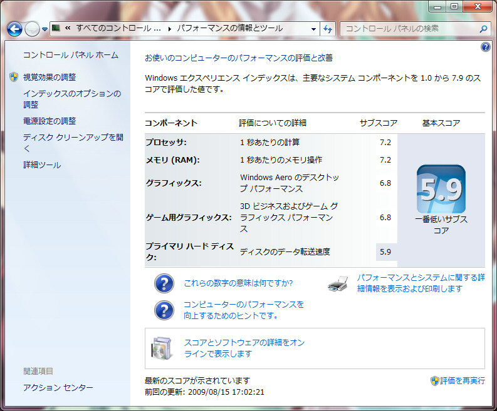The width and height of the screenshot is (497, 411).
Task: Open help with the blue question mark icon at top right
Action: click(x=485, y=47)
